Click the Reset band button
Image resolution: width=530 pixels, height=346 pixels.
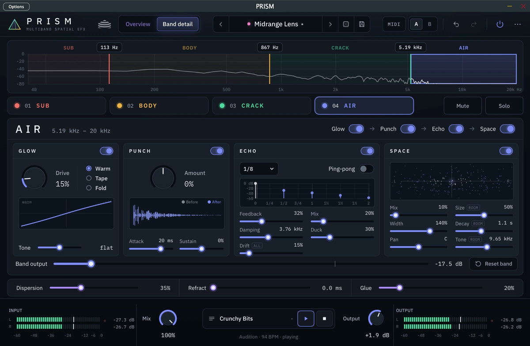[493, 264]
